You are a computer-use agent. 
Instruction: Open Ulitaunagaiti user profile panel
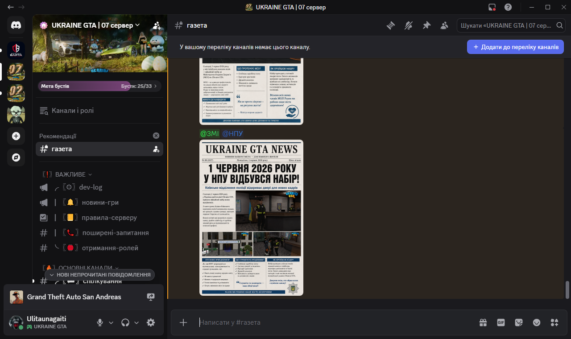coord(48,322)
